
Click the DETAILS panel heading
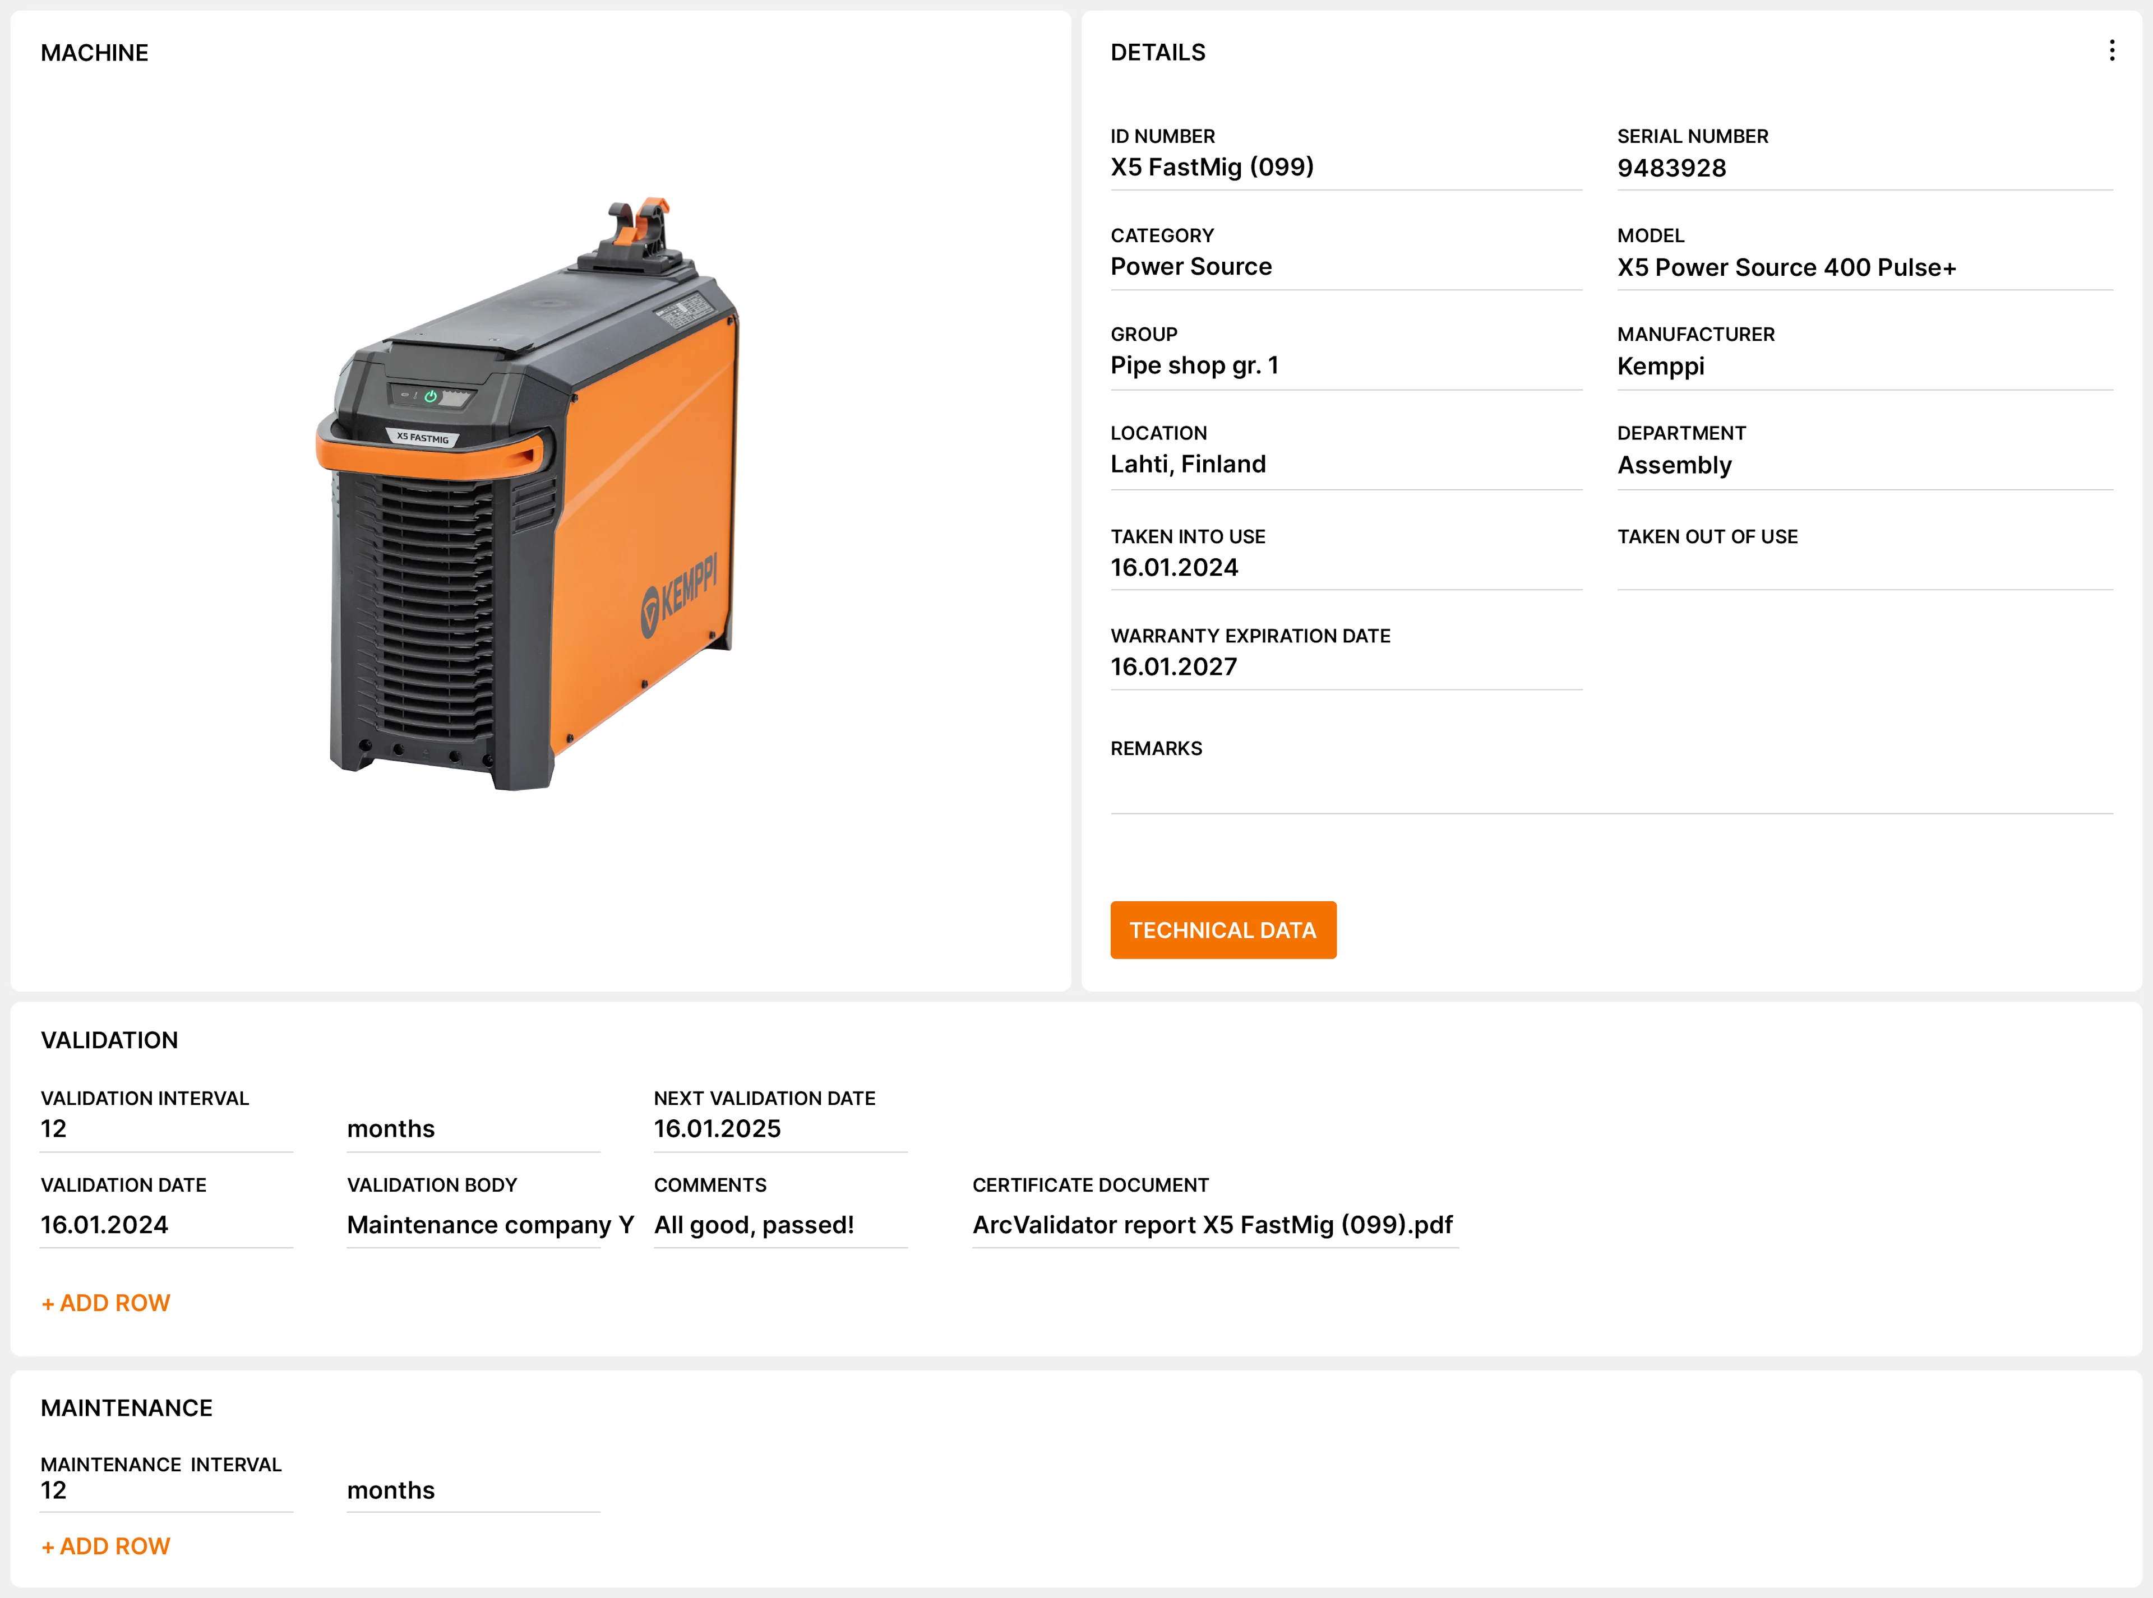[1157, 52]
